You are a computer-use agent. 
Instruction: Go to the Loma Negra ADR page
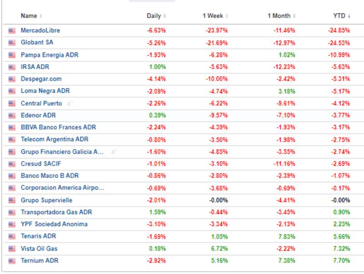(x=45, y=91)
